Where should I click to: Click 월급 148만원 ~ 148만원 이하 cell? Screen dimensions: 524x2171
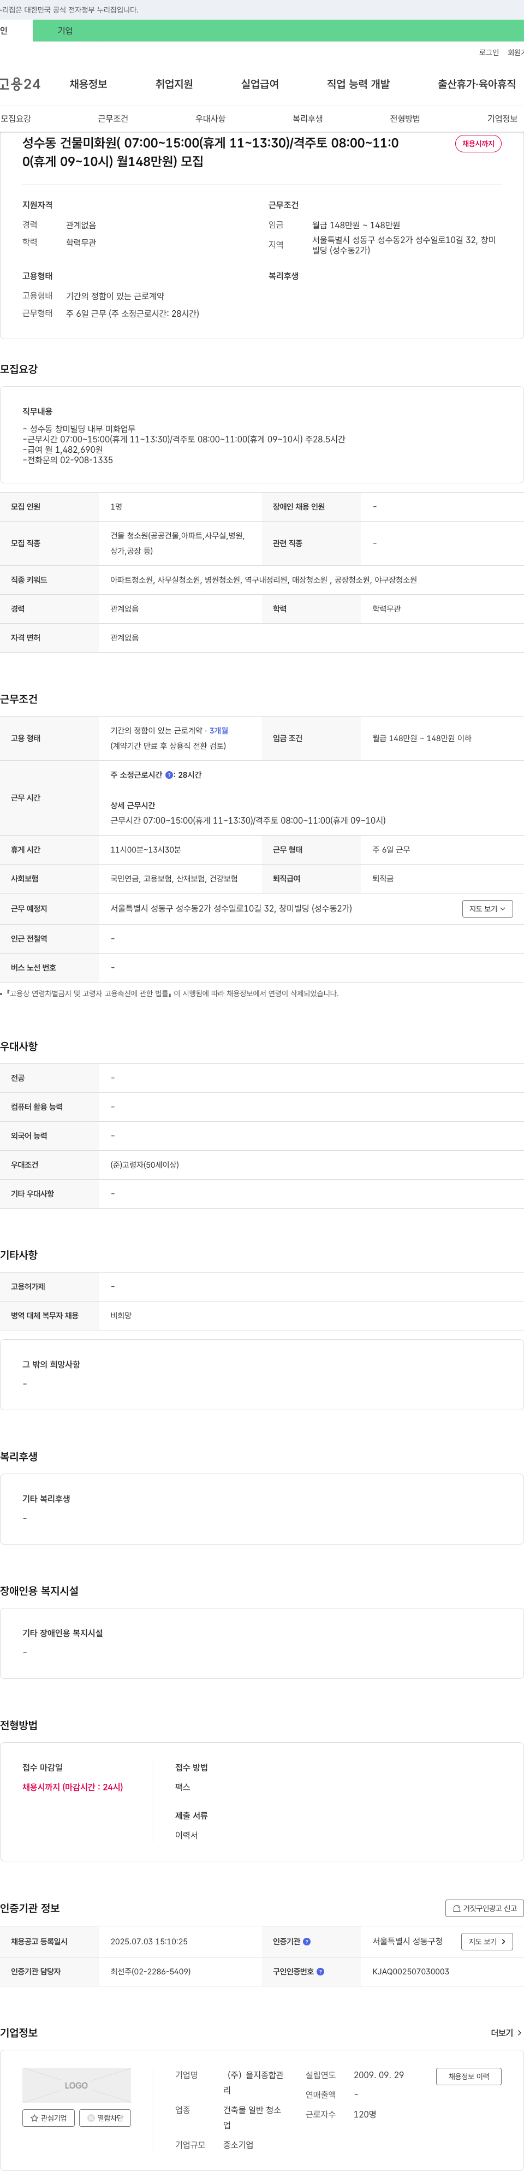(422, 738)
